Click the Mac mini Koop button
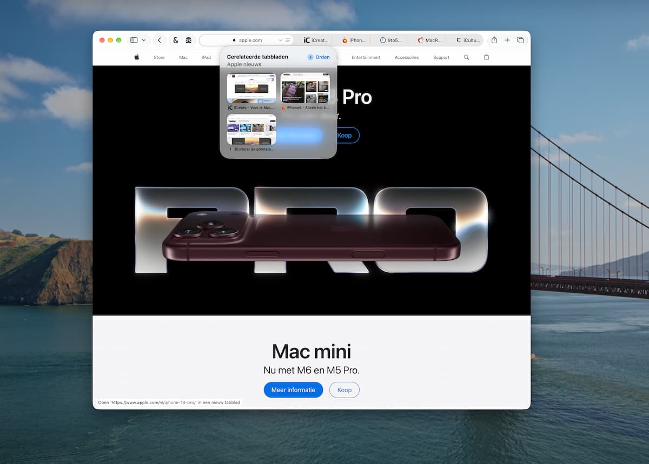649x464 pixels. pos(345,390)
